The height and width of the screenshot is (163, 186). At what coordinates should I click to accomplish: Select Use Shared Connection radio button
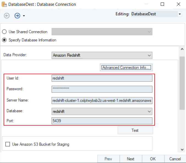click(4, 32)
